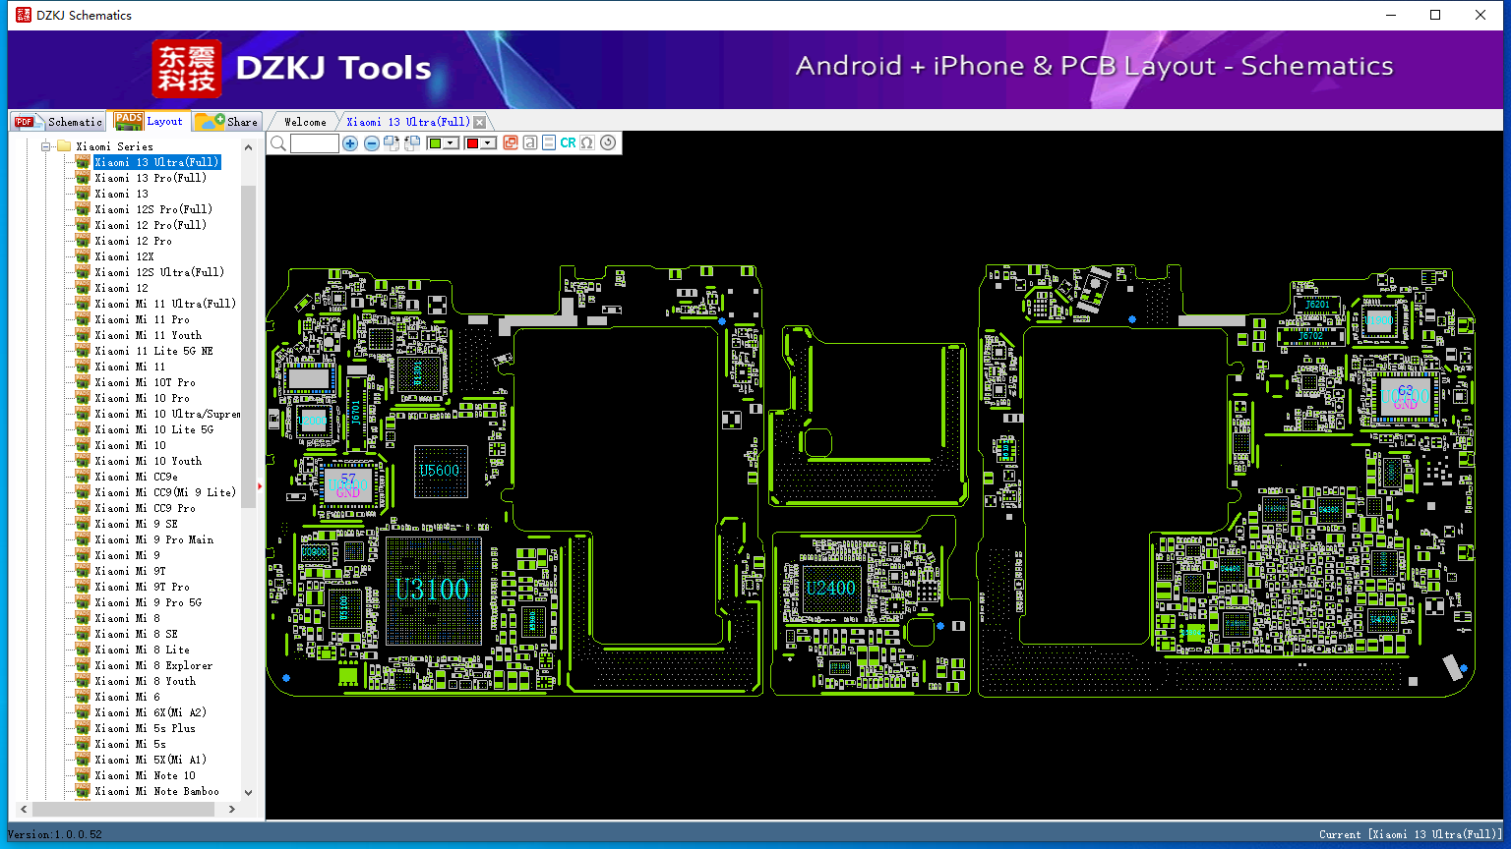1511x849 pixels.
Task: Click the cloud folder icon on Share tab
Action: point(210,121)
